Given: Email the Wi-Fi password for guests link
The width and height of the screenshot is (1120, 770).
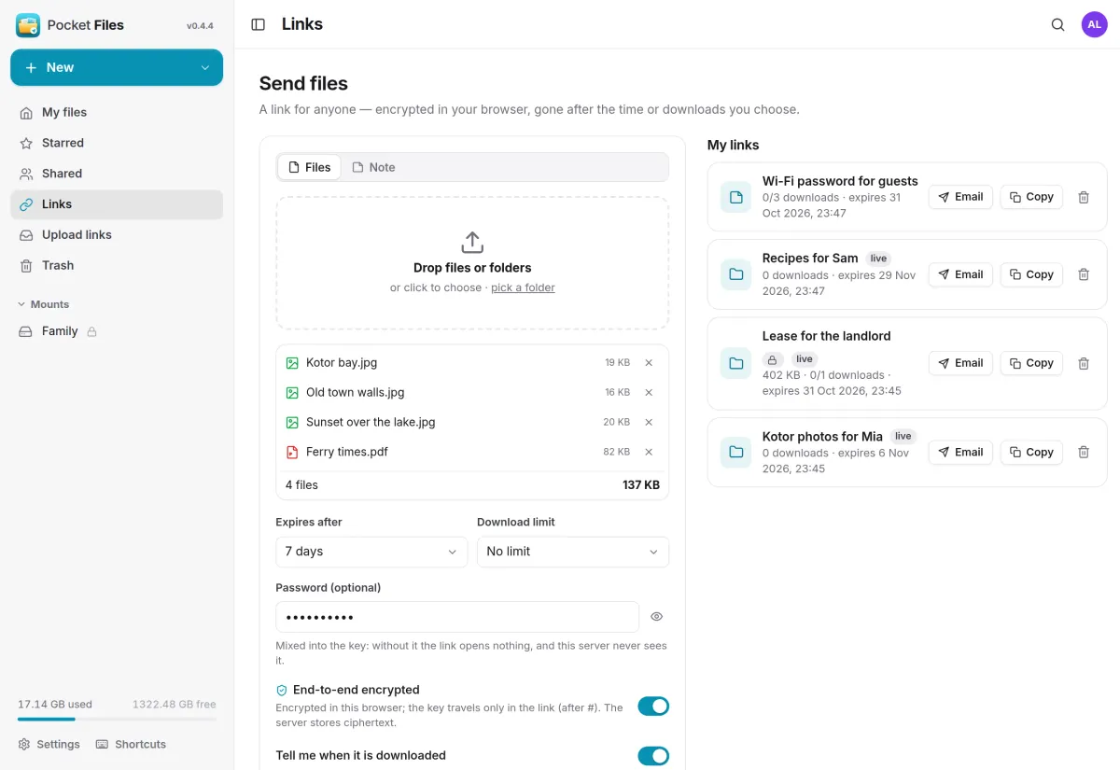Looking at the screenshot, I should pos(960,197).
